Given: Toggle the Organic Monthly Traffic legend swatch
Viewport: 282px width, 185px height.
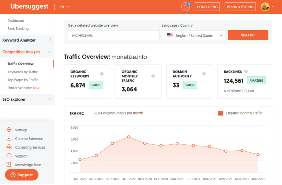Looking at the screenshot, I should pos(220,113).
